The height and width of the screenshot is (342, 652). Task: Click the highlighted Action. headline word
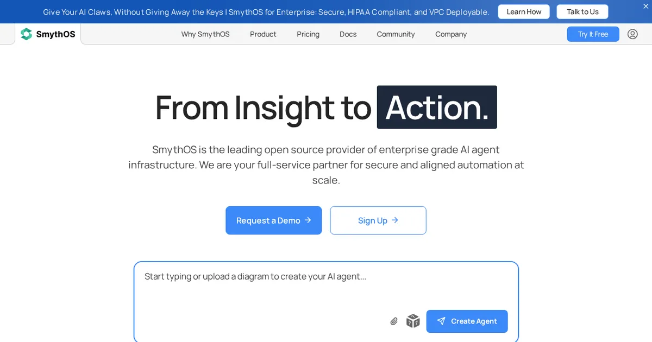437,107
